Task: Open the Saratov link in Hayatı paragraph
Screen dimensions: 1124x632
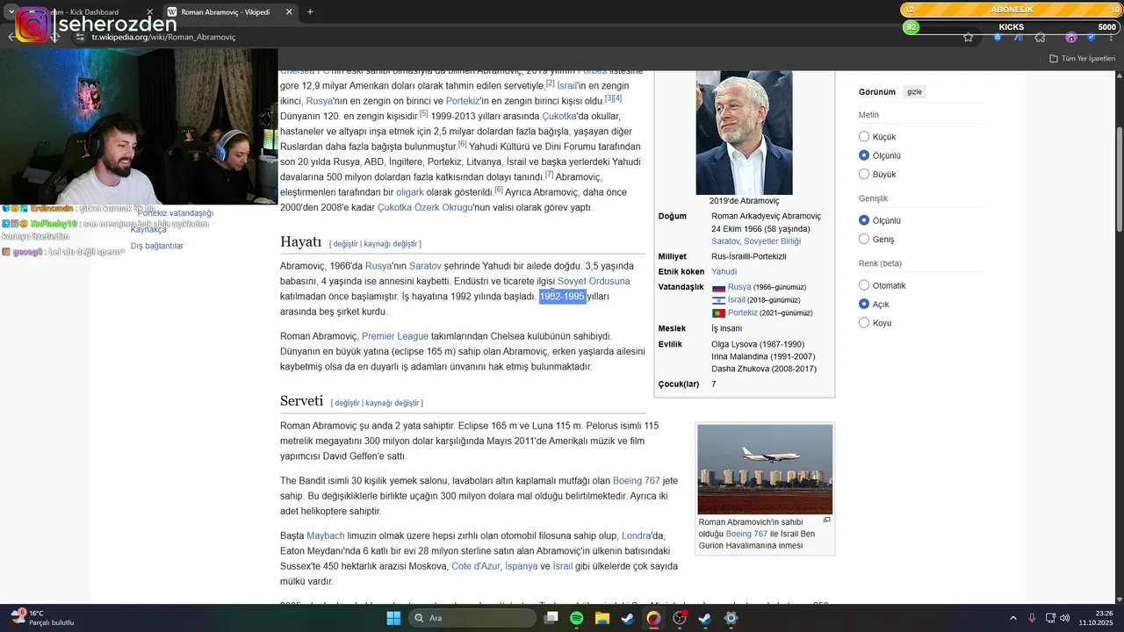Action: pyautogui.click(x=425, y=266)
